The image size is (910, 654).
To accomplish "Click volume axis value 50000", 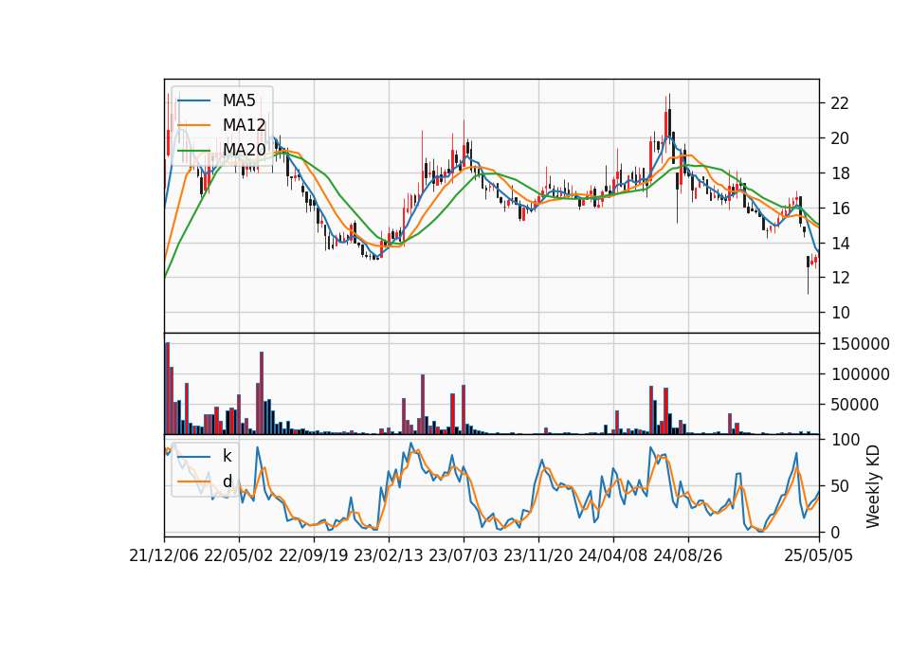I will click(x=855, y=405).
